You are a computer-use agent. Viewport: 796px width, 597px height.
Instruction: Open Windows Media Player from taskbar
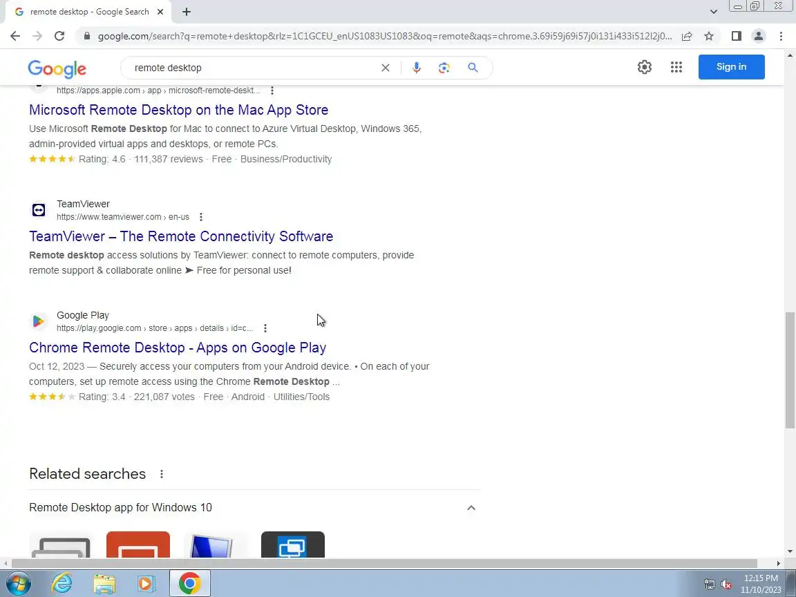click(146, 584)
